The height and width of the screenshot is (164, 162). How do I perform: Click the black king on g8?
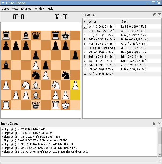click(x=65, y=35)
